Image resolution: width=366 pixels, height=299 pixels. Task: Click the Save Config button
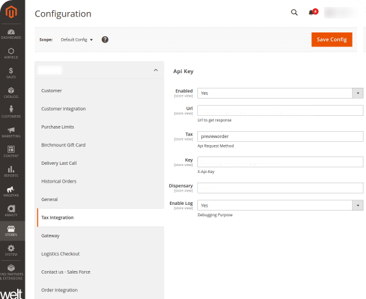[332, 39]
